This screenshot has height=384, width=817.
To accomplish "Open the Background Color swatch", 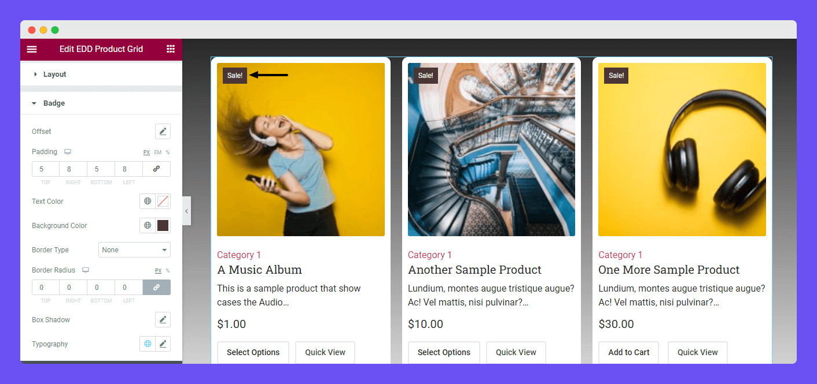I will 163,226.
